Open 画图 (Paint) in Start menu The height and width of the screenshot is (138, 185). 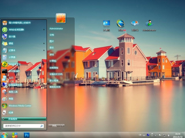click(x=11, y=99)
